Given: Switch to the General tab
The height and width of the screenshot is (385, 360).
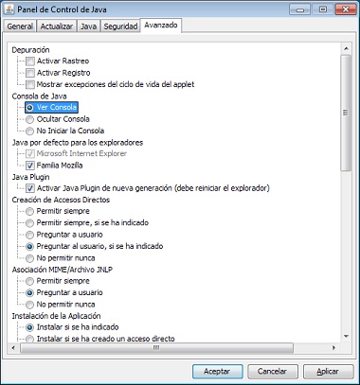Looking at the screenshot, I should [20, 26].
